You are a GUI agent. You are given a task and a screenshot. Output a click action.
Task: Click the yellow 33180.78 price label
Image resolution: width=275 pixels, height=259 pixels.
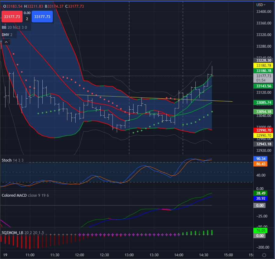pyautogui.click(x=263, y=66)
